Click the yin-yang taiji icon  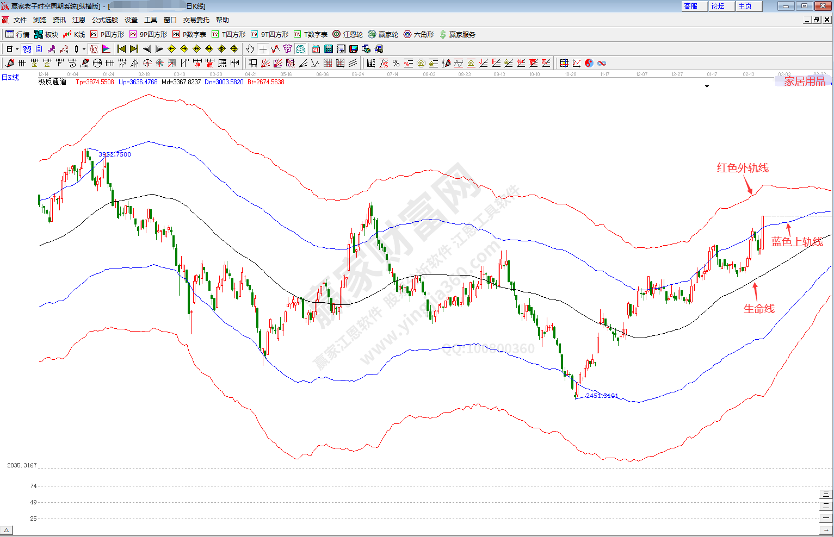[x=589, y=63]
